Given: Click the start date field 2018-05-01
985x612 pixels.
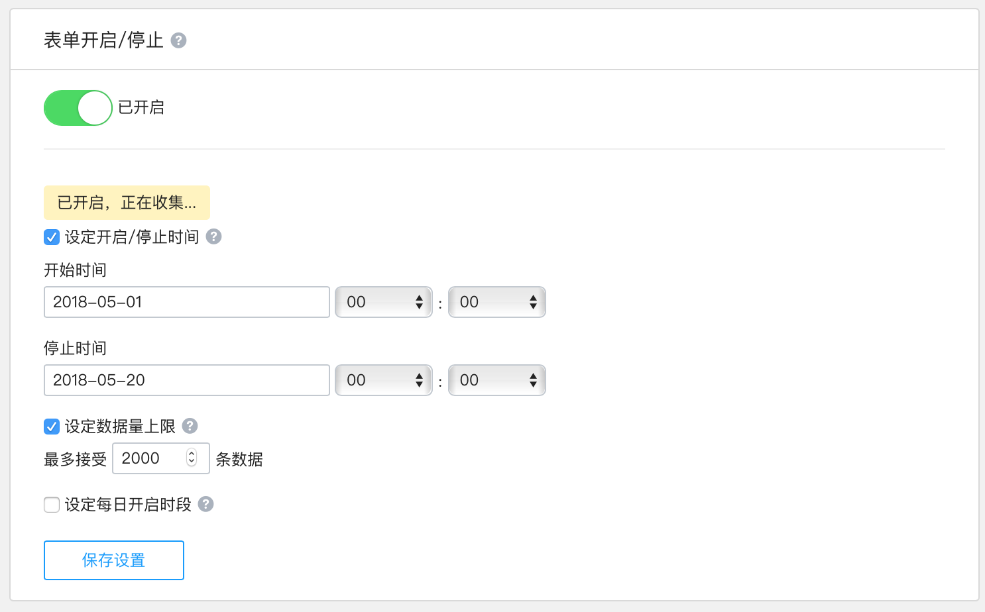Looking at the screenshot, I should (186, 302).
